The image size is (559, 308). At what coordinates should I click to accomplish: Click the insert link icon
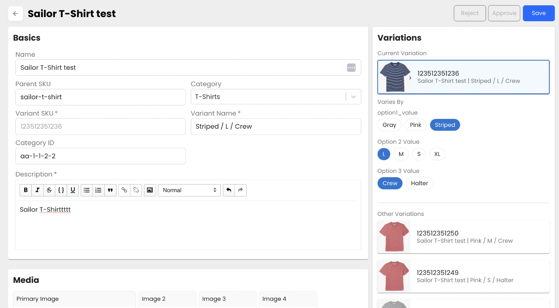coord(124,190)
